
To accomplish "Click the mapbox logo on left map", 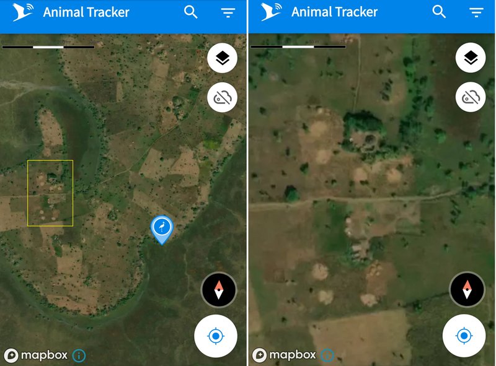I will pos(36,355).
